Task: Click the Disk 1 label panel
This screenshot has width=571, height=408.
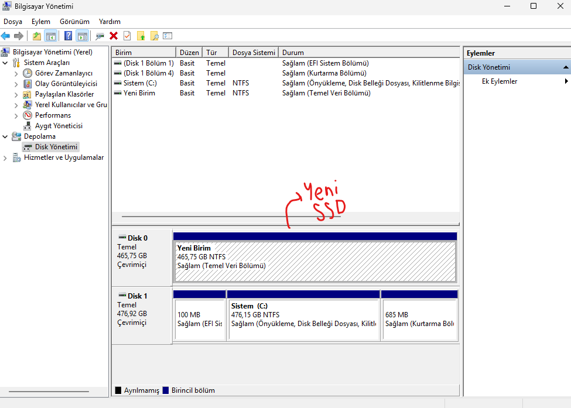Action: tap(142, 315)
